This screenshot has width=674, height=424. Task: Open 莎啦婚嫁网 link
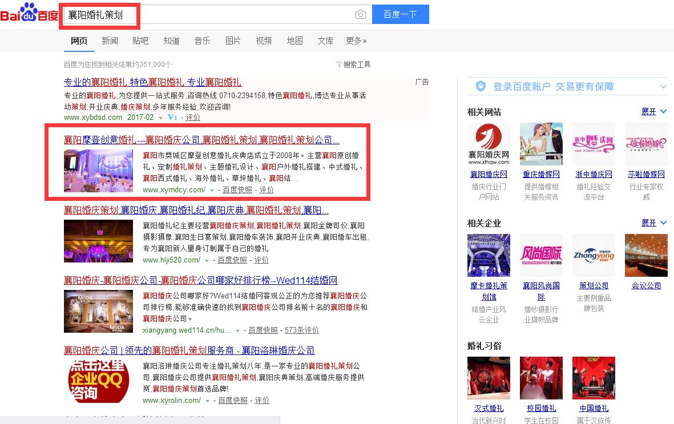646,175
